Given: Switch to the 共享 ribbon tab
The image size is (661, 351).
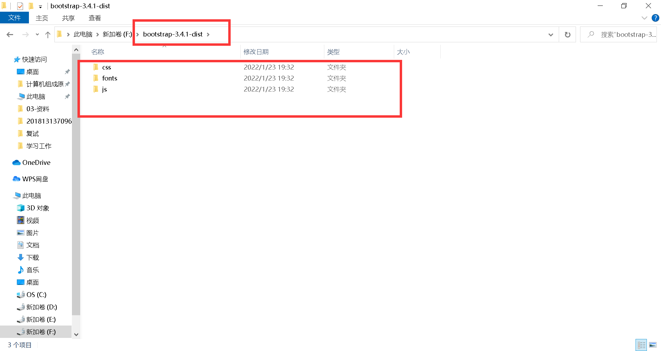Looking at the screenshot, I should (69, 18).
